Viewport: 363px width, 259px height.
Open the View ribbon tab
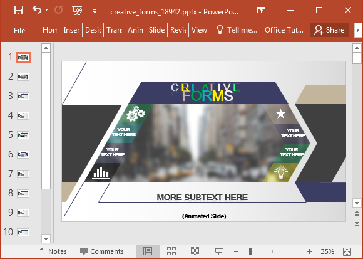(199, 30)
